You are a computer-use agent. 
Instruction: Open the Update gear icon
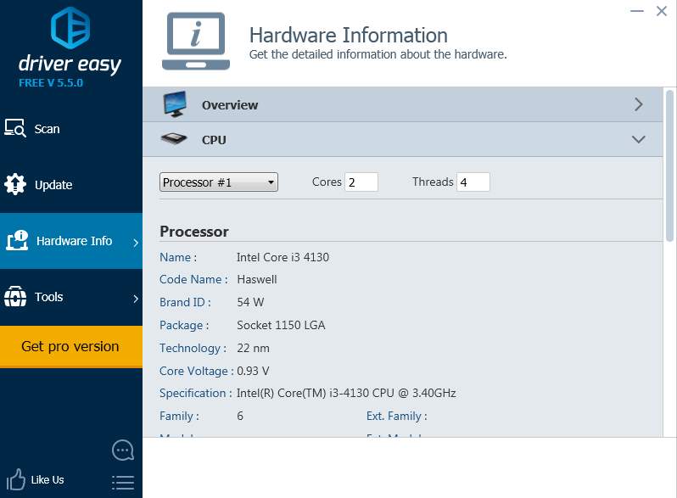(x=15, y=184)
